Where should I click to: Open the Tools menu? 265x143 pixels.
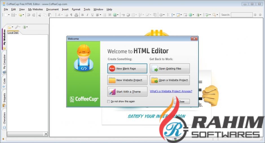point(87,10)
